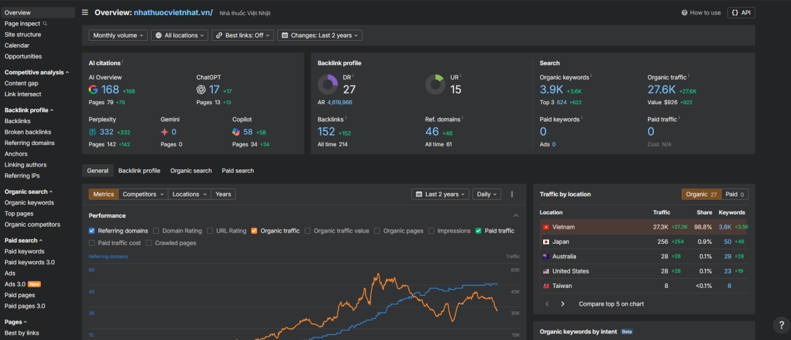Click the three-dot chart options icon

(512, 194)
